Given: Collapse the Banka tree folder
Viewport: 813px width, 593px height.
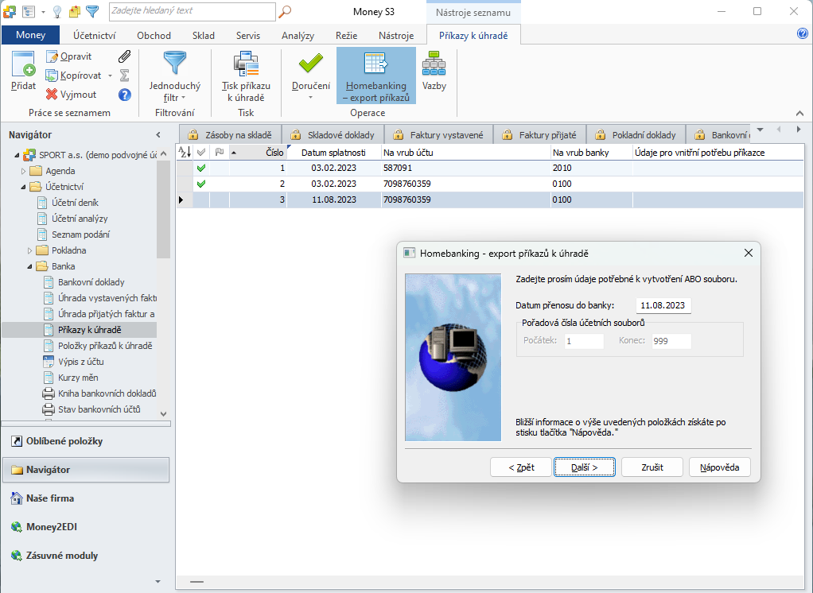Looking at the screenshot, I should [x=29, y=266].
